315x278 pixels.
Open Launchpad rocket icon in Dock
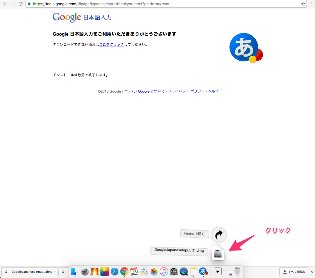(85, 272)
